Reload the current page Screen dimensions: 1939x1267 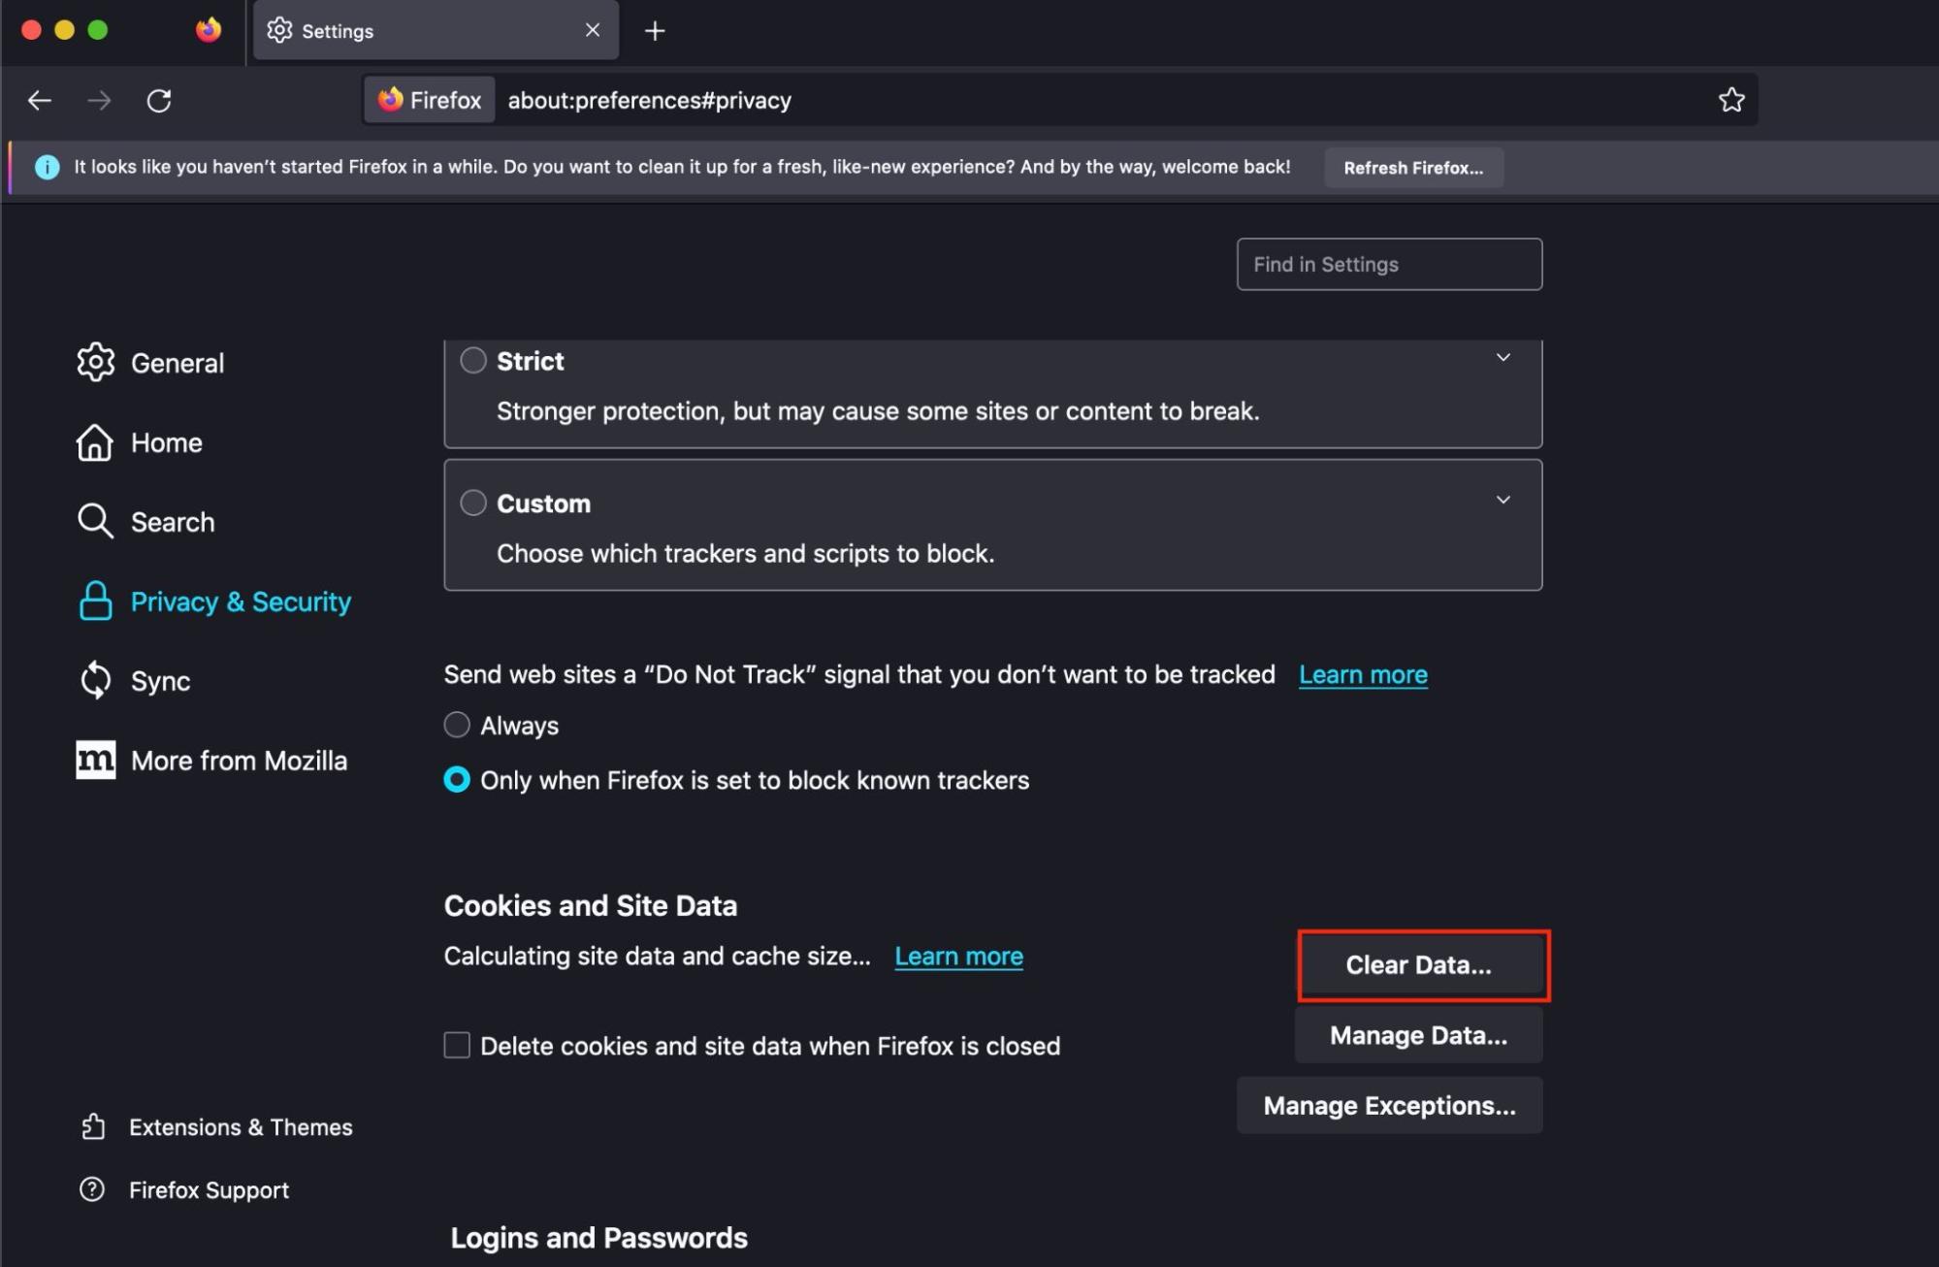[159, 100]
